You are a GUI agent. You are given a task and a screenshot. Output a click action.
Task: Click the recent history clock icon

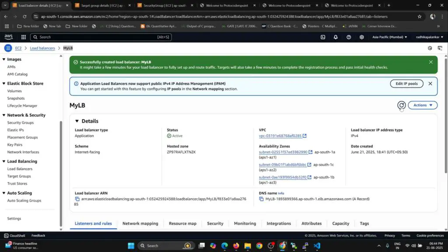pos(430,48)
